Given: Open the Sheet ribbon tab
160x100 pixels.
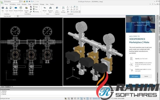Looking at the screenshot, I should pyautogui.click(x=30, y=4).
